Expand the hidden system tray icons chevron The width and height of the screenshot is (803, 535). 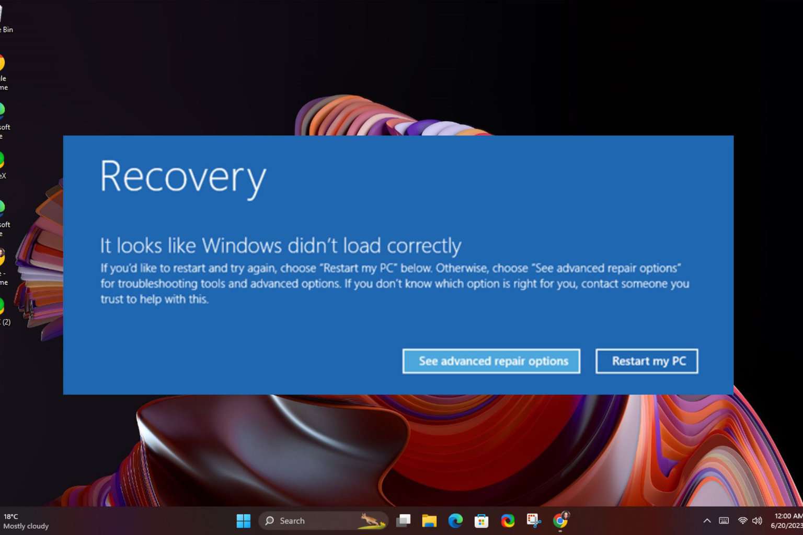pyautogui.click(x=707, y=521)
